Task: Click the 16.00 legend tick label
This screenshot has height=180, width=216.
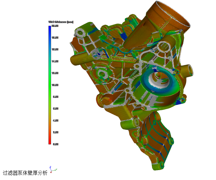Action: 55,49
